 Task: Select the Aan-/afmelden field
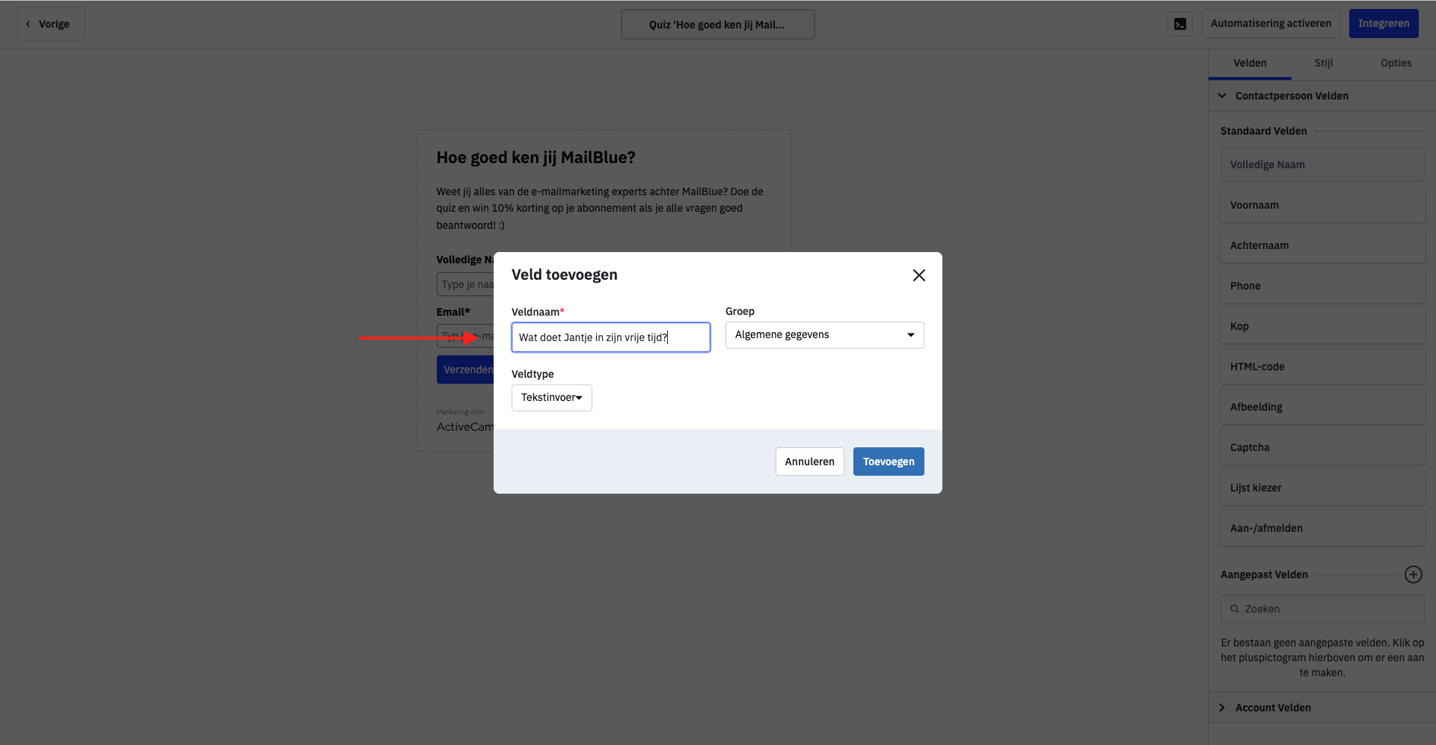pyautogui.click(x=1322, y=528)
